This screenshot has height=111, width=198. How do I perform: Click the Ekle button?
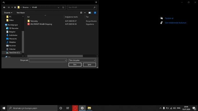(75, 64)
